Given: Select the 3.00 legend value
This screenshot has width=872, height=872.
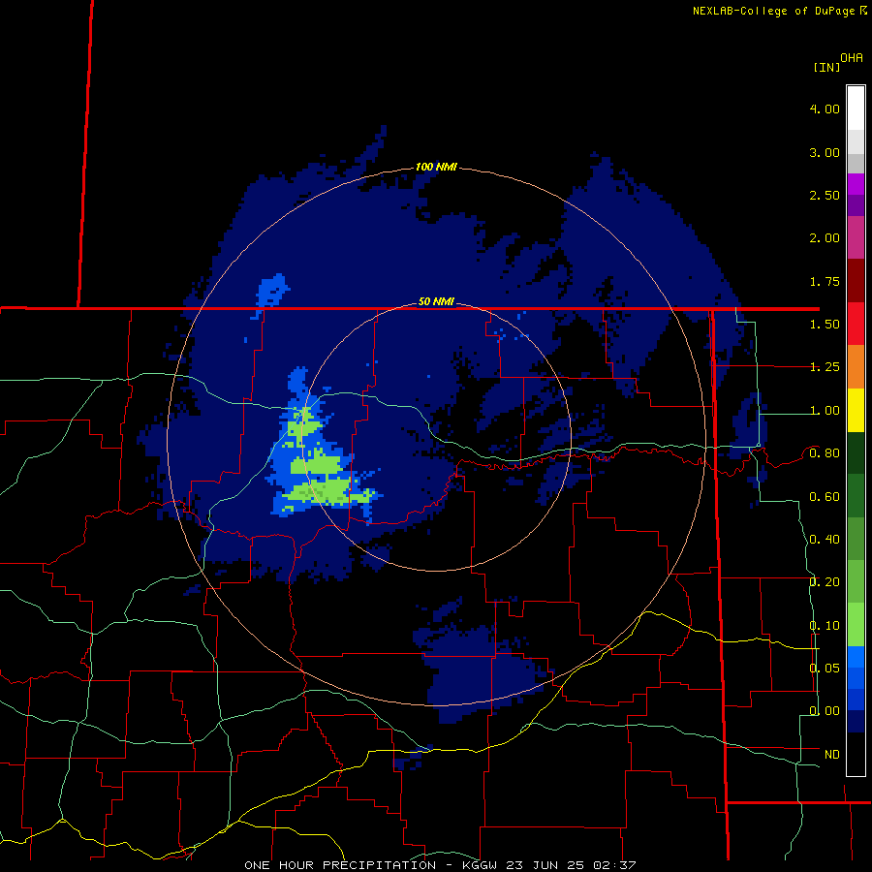Looking at the screenshot, I should click(825, 152).
